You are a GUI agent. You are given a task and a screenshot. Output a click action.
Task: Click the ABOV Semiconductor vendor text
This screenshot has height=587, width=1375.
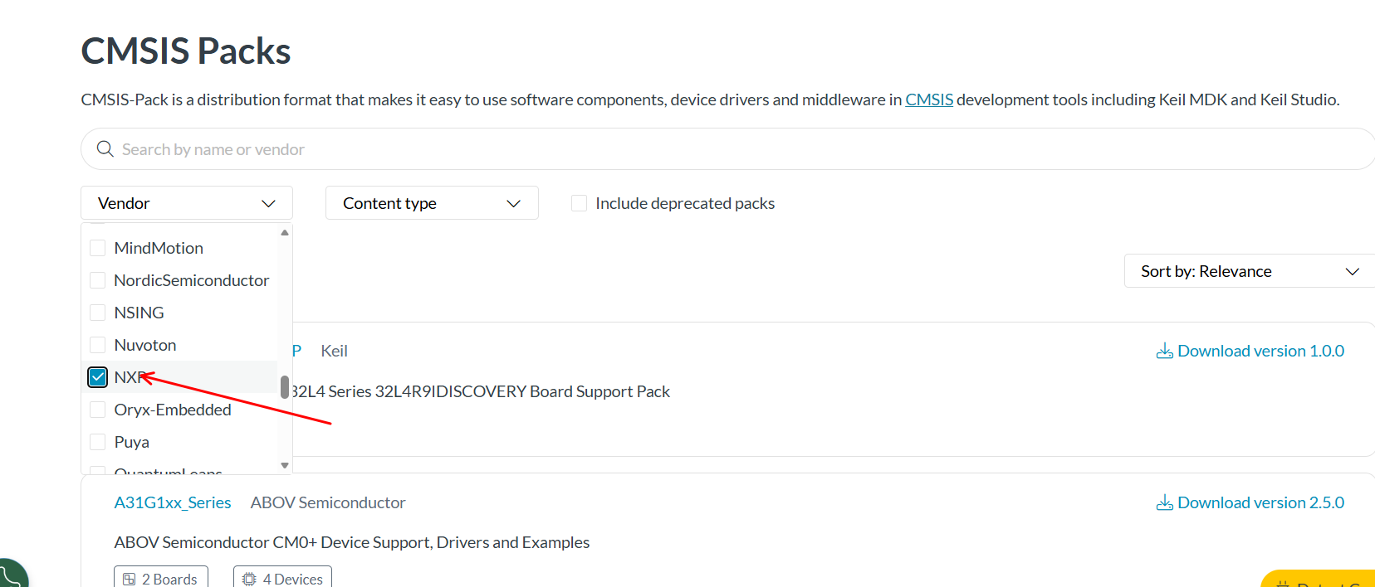pyautogui.click(x=328, y=502)
